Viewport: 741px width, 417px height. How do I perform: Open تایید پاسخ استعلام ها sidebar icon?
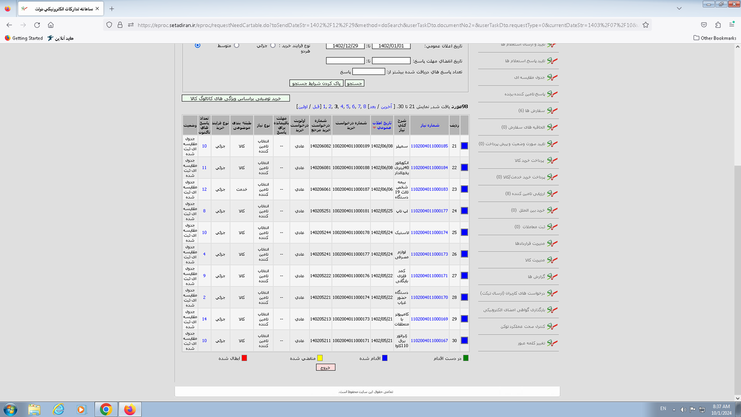point(552,61)
